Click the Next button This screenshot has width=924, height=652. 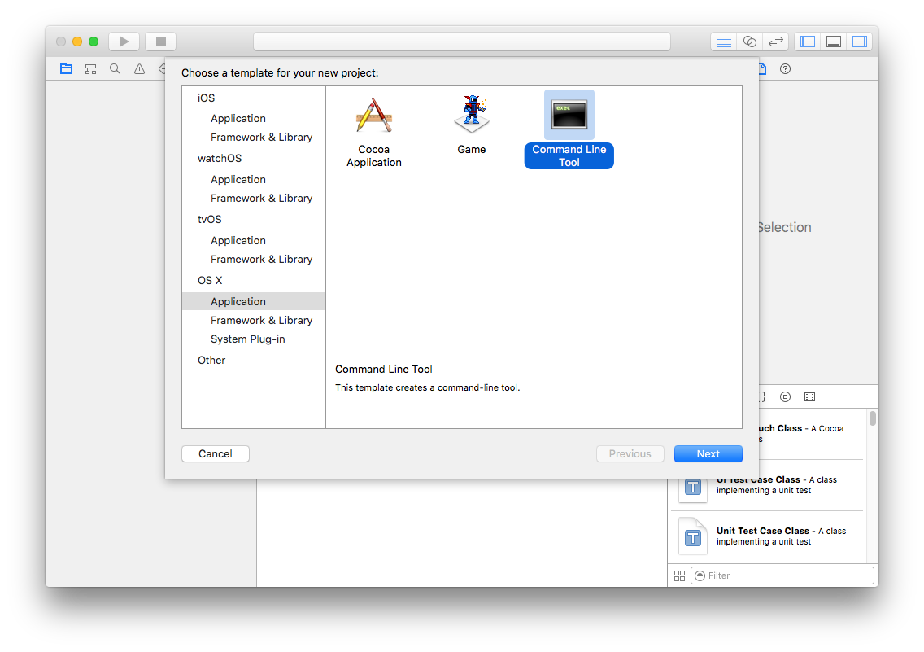[708, 454]
